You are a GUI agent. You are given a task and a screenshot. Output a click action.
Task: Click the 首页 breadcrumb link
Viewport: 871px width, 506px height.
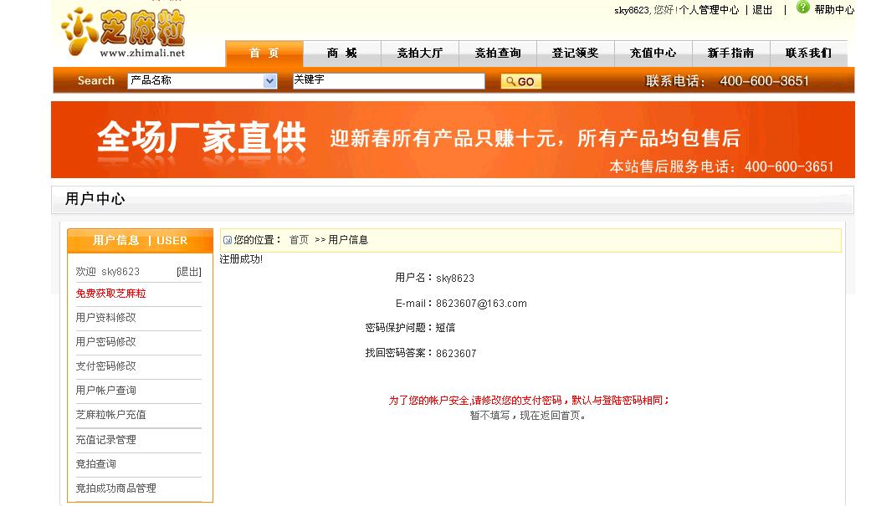pyautogui.click(x=299, y=240)
